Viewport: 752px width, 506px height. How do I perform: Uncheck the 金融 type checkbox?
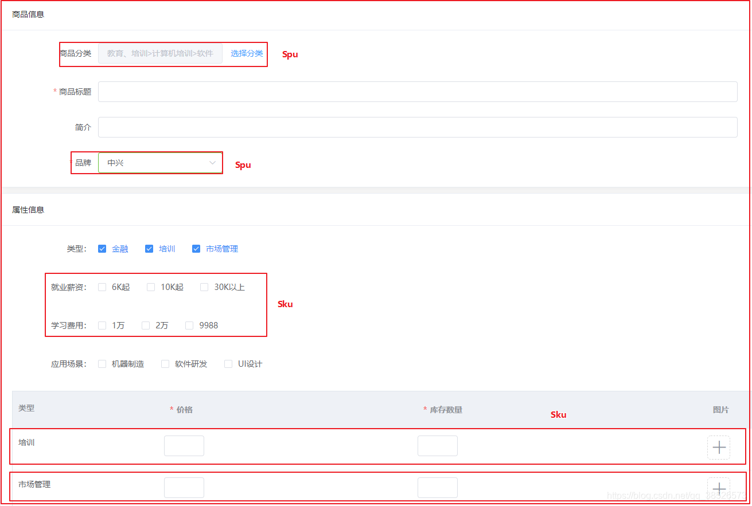click(102, 249)
